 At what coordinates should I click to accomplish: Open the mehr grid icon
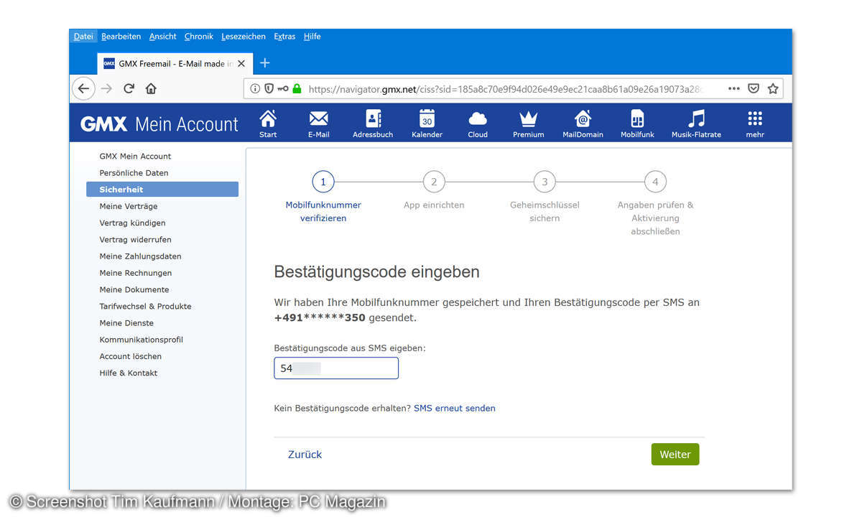point(755,118)
